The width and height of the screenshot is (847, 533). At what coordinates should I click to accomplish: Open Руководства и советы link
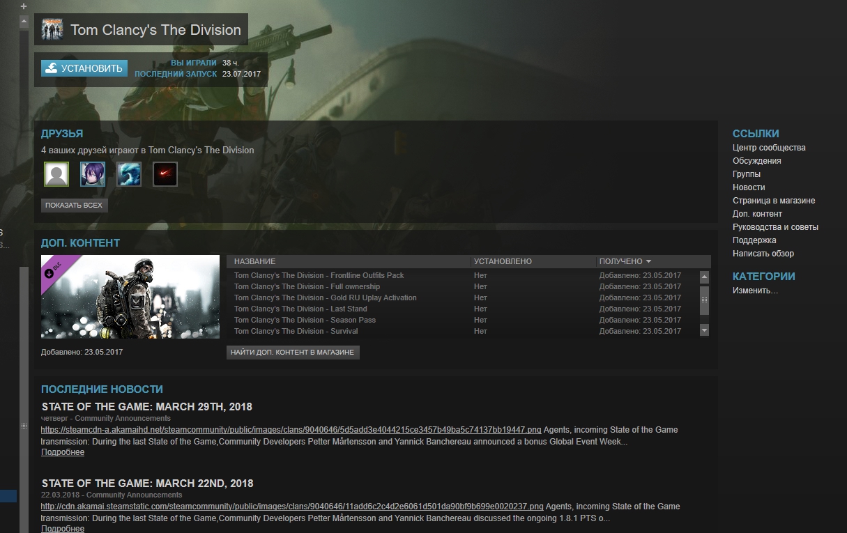775,227
